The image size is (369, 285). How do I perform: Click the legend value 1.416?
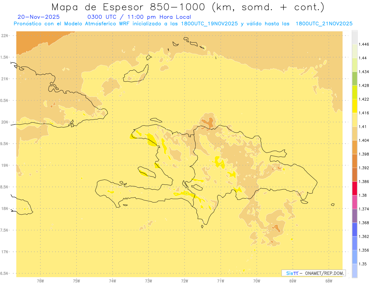coord(364,113)
